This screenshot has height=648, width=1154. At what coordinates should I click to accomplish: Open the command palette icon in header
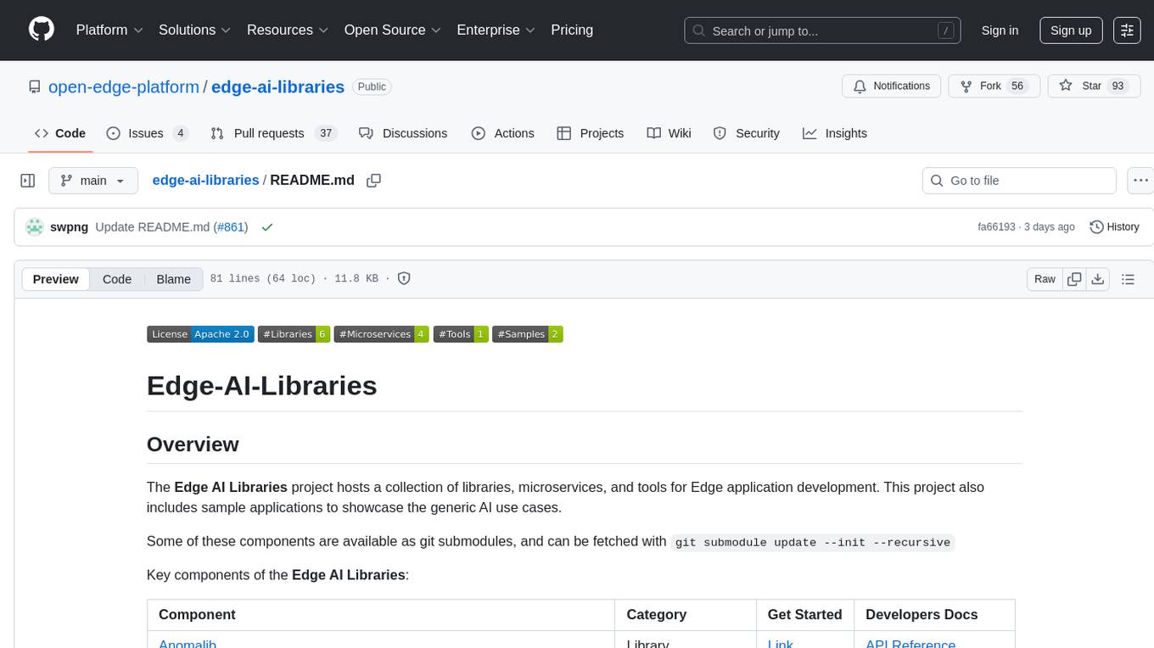click(x=1127, y=30)
